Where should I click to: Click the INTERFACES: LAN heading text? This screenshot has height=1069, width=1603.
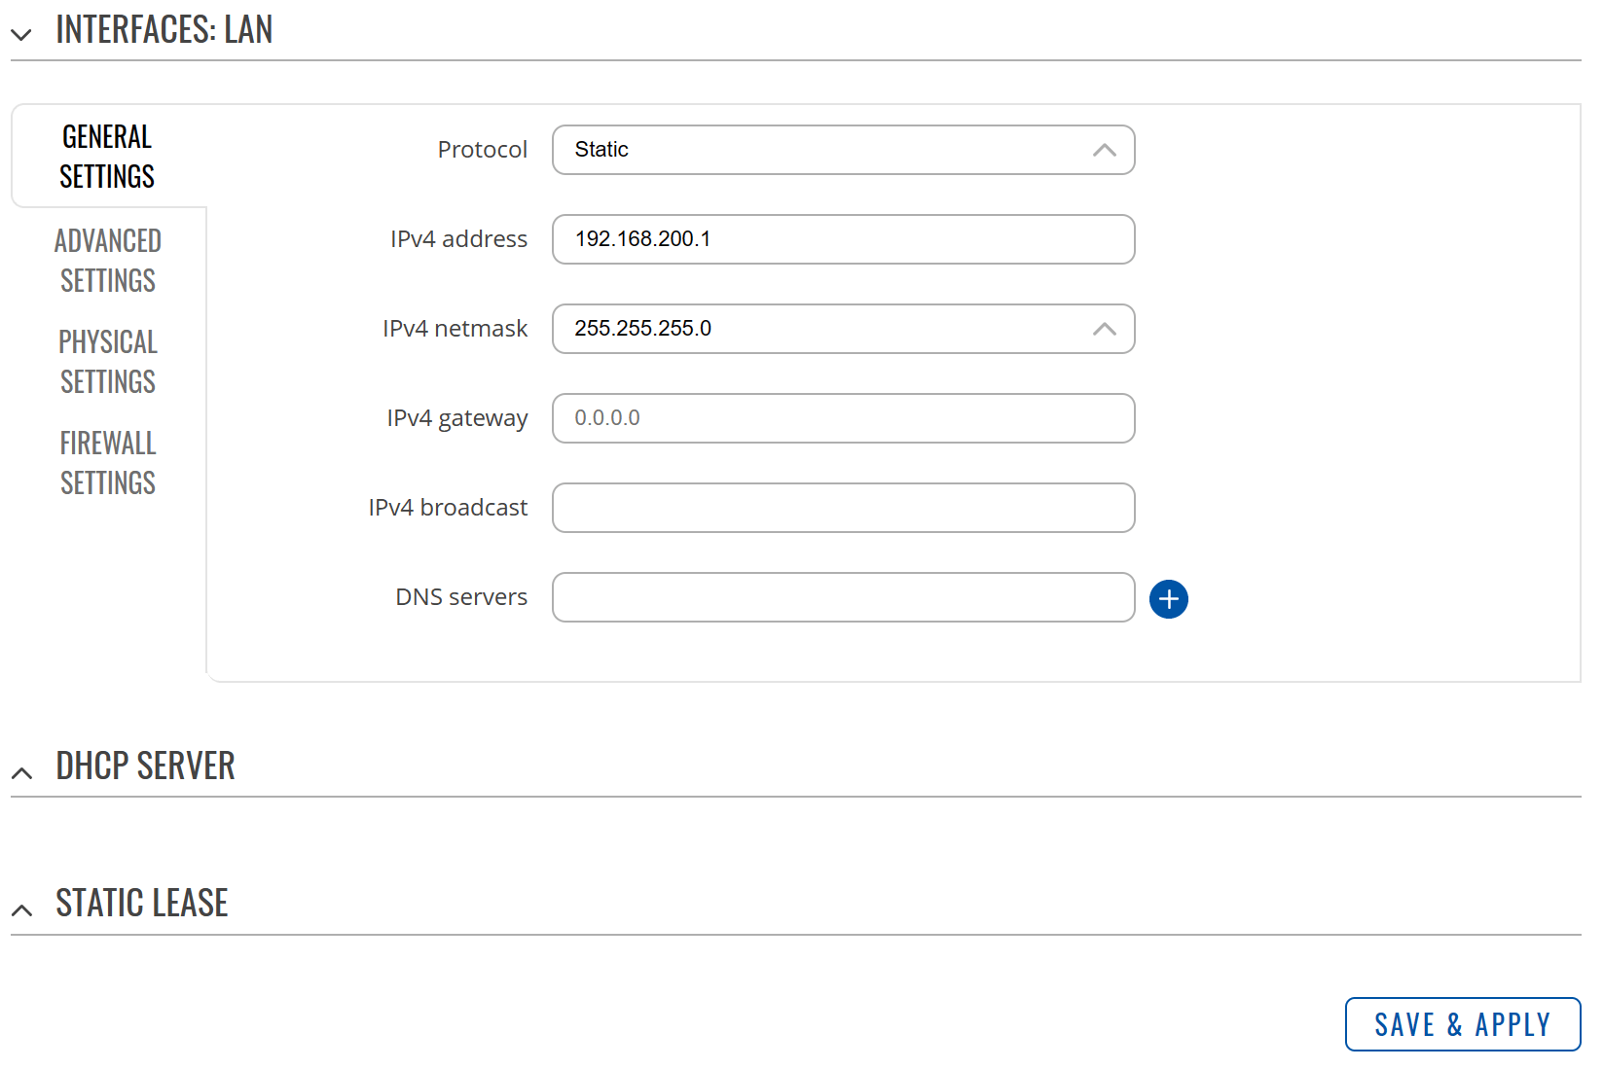click(164, 29)
